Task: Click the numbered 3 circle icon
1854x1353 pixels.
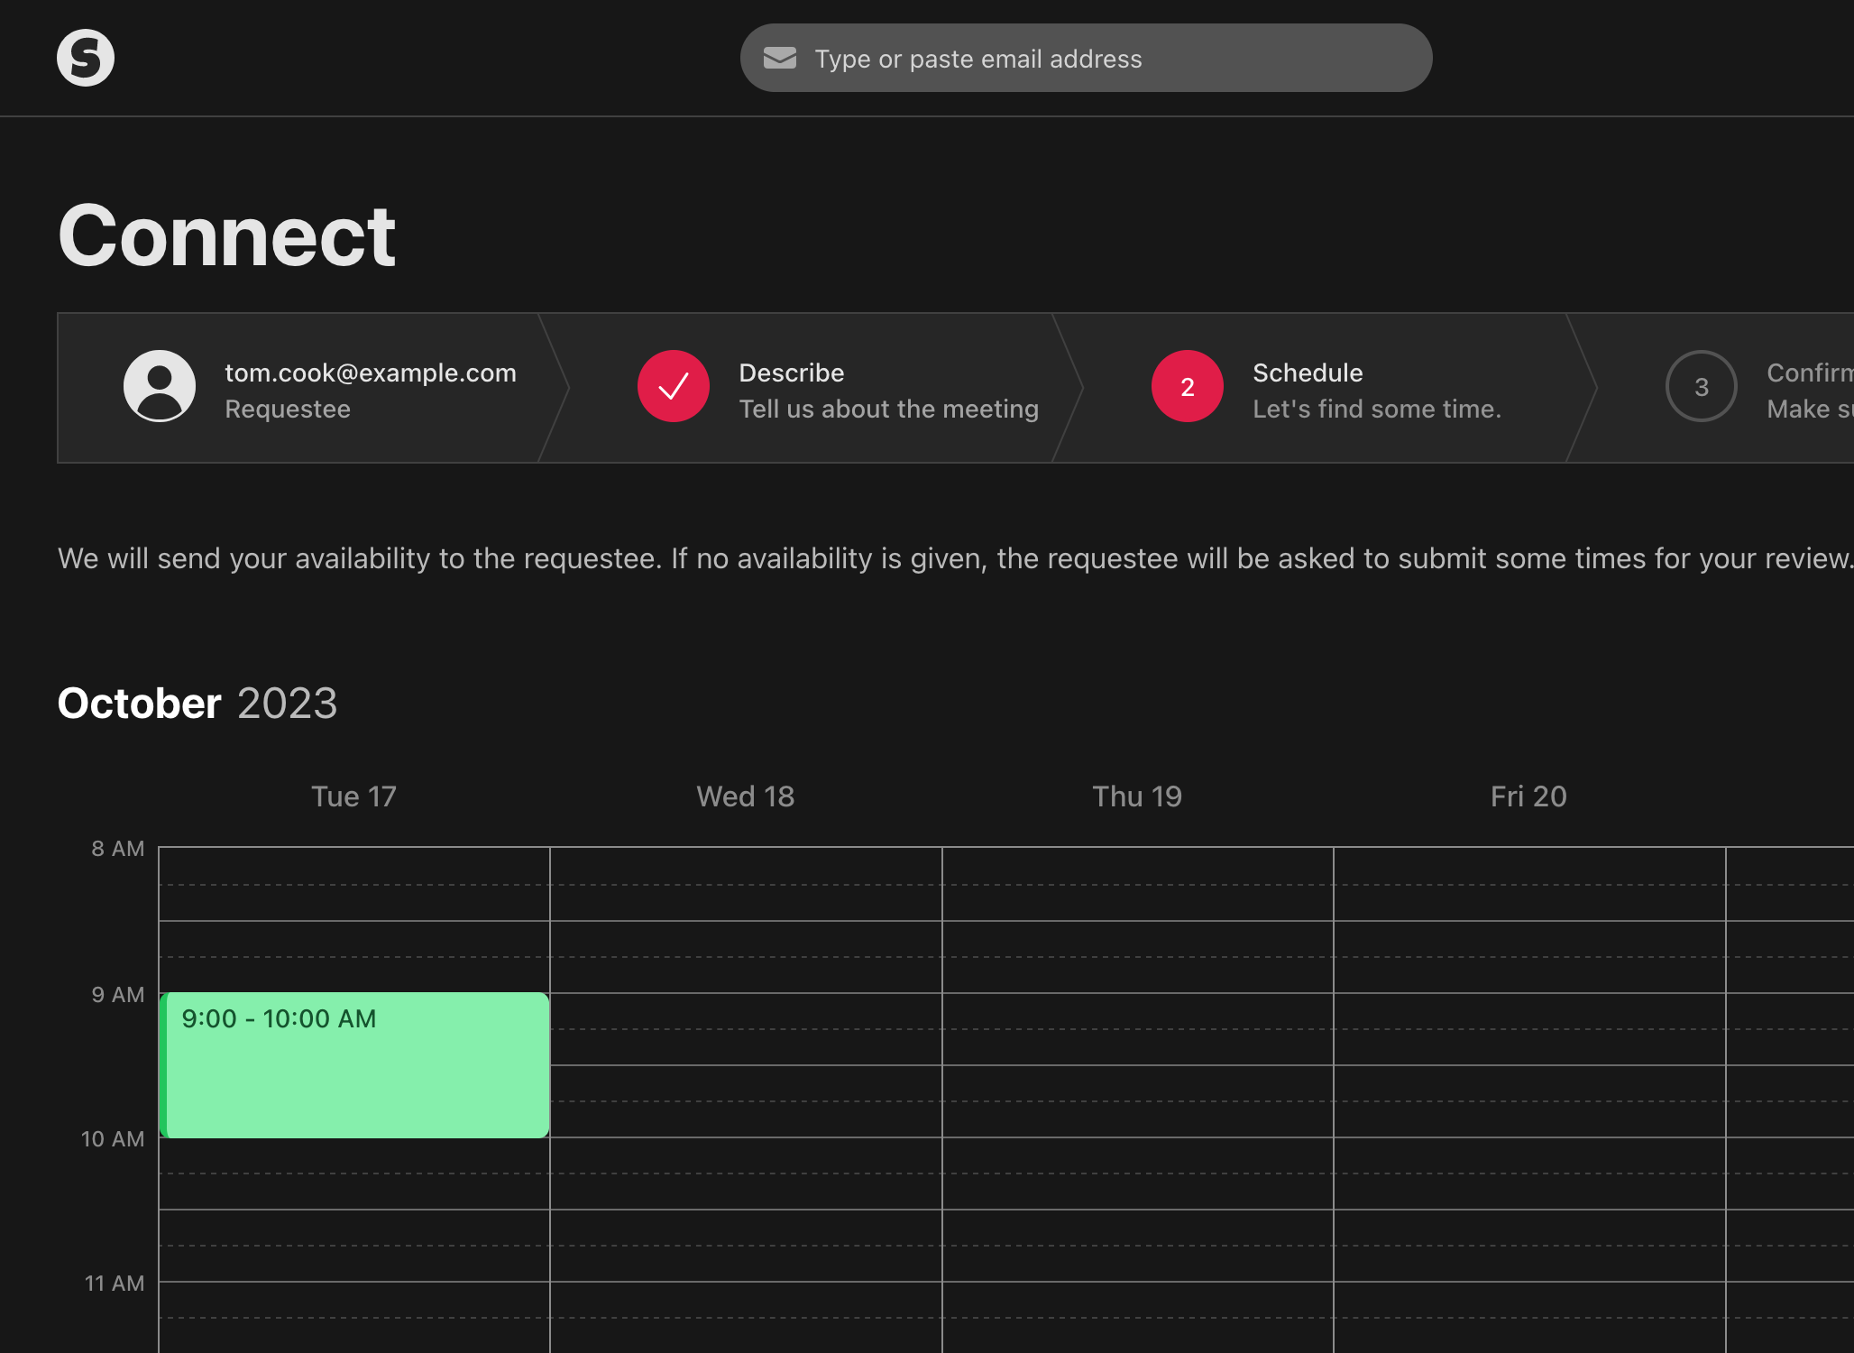Action: tap(1701, 386)
